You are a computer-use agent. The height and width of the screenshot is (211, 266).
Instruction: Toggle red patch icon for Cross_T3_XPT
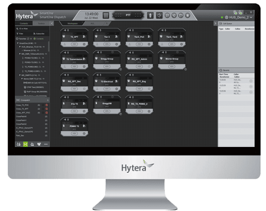(47, 109)
